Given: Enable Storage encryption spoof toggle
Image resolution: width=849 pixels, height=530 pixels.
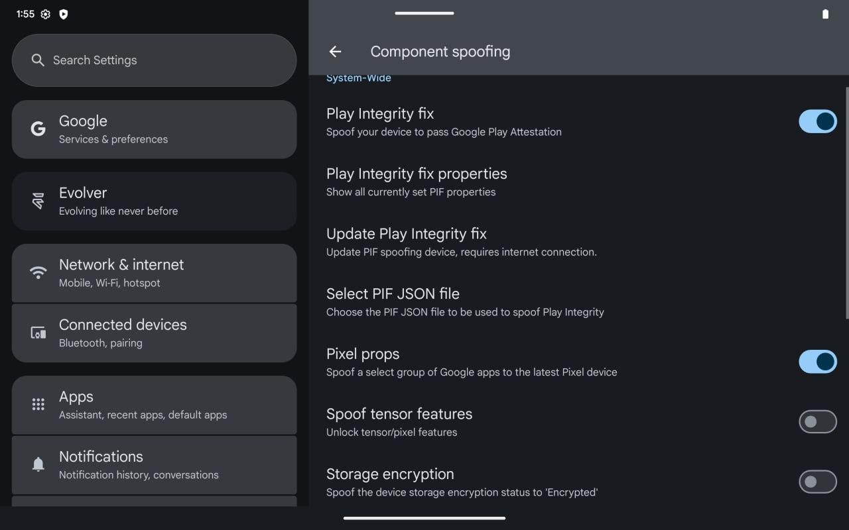Looking at the screenshot, I should tap(818, 482).
